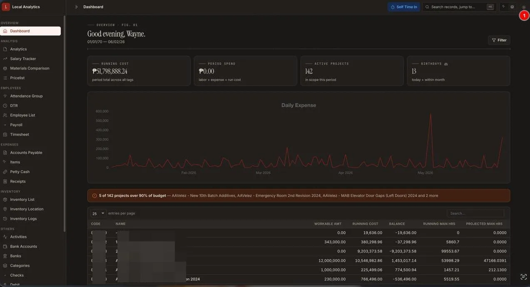Viewport: 530px width, 287px height.
Task: Click the Accounts Payable invoice icon
Action: pos(5,153)
